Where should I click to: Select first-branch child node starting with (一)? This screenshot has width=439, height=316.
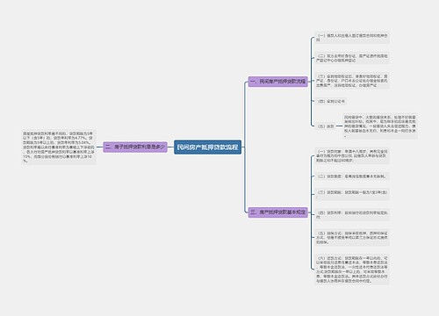coord(352,38)
